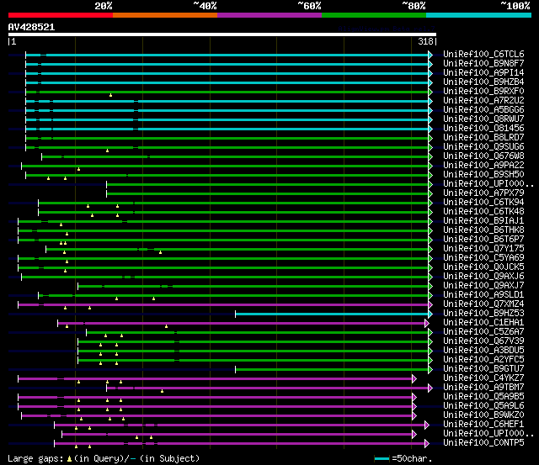
Task: Click the cyan arrowhead ending the UniRef100_B9HZ53 bar
Action: pyautogui.click(x=430, y=314)
